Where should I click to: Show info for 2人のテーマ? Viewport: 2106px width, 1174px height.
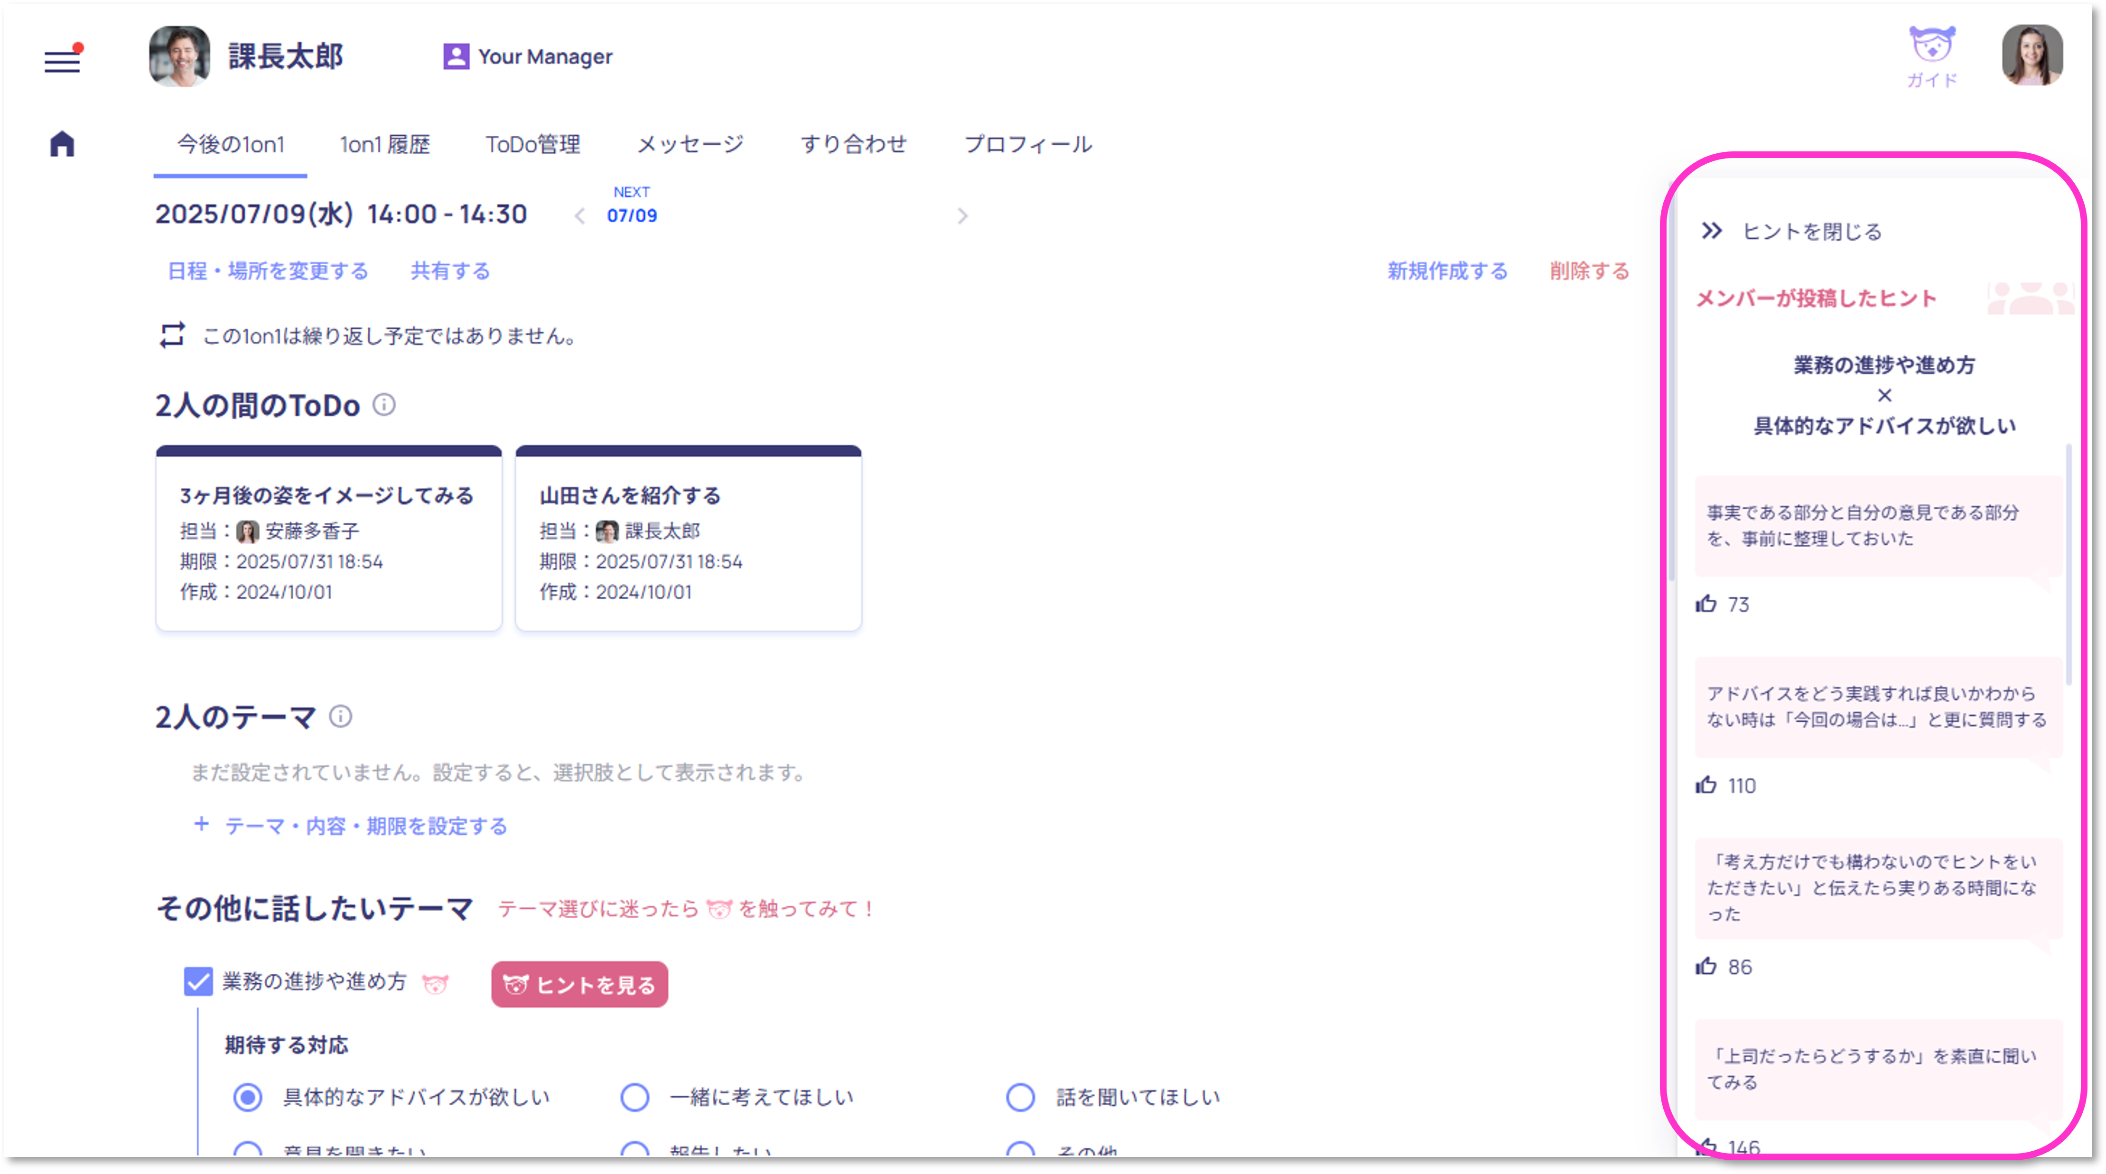(341, 716)
